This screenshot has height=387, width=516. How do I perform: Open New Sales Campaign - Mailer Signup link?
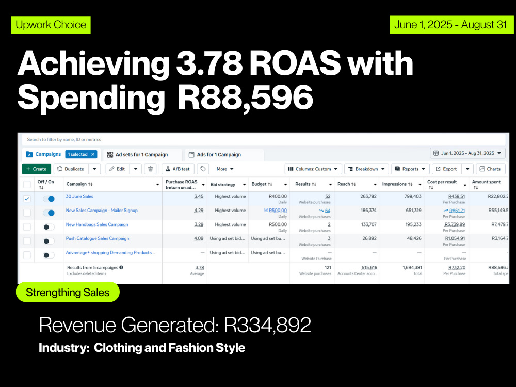(102, 211)
